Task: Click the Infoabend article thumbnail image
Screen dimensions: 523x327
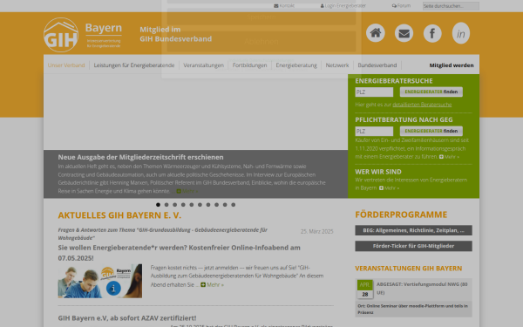Action: 100,281
